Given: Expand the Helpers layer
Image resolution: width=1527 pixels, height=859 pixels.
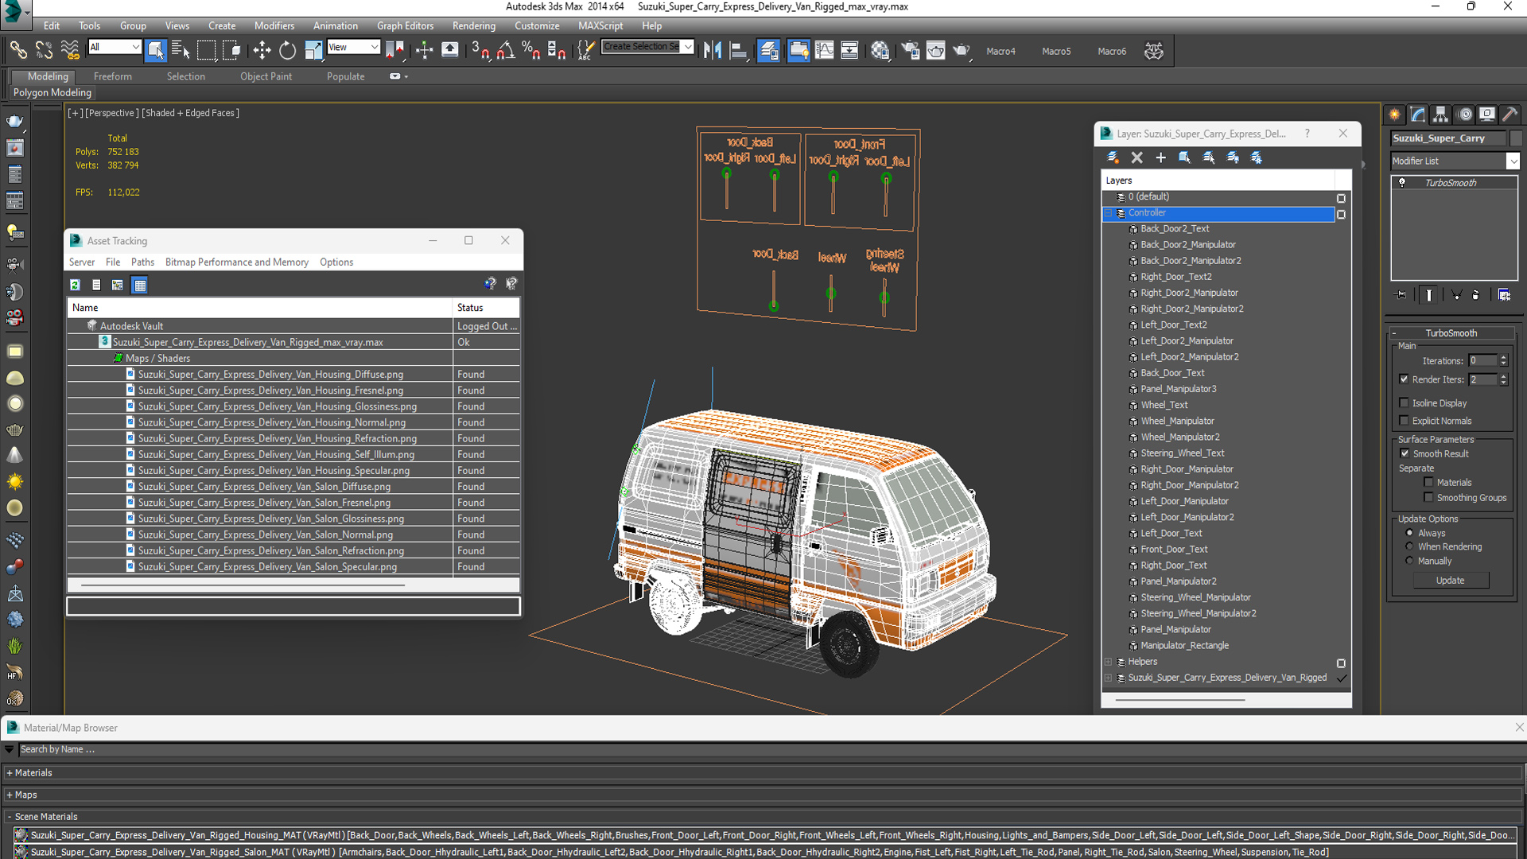Looking at the screenshot, I should [x=1108, y=662].
